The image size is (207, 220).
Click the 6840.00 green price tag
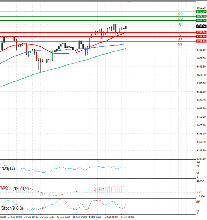201,12
